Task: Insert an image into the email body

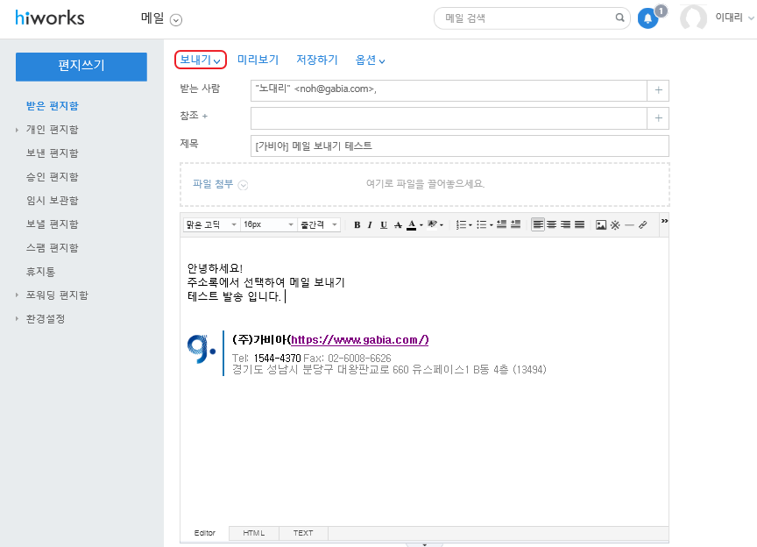Action: pos(601,225)
